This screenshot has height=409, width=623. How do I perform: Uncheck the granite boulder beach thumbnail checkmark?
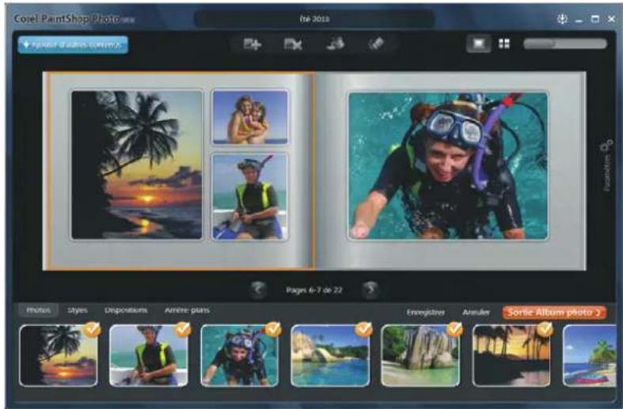coord(454,330)
